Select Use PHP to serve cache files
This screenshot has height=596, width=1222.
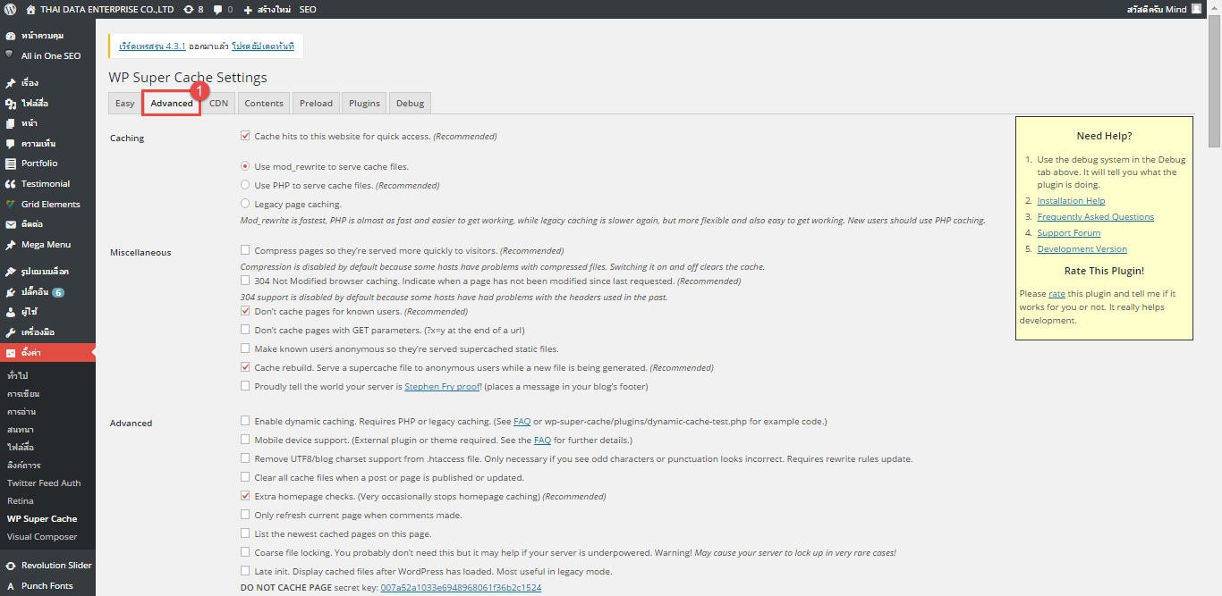coord(245,185)
